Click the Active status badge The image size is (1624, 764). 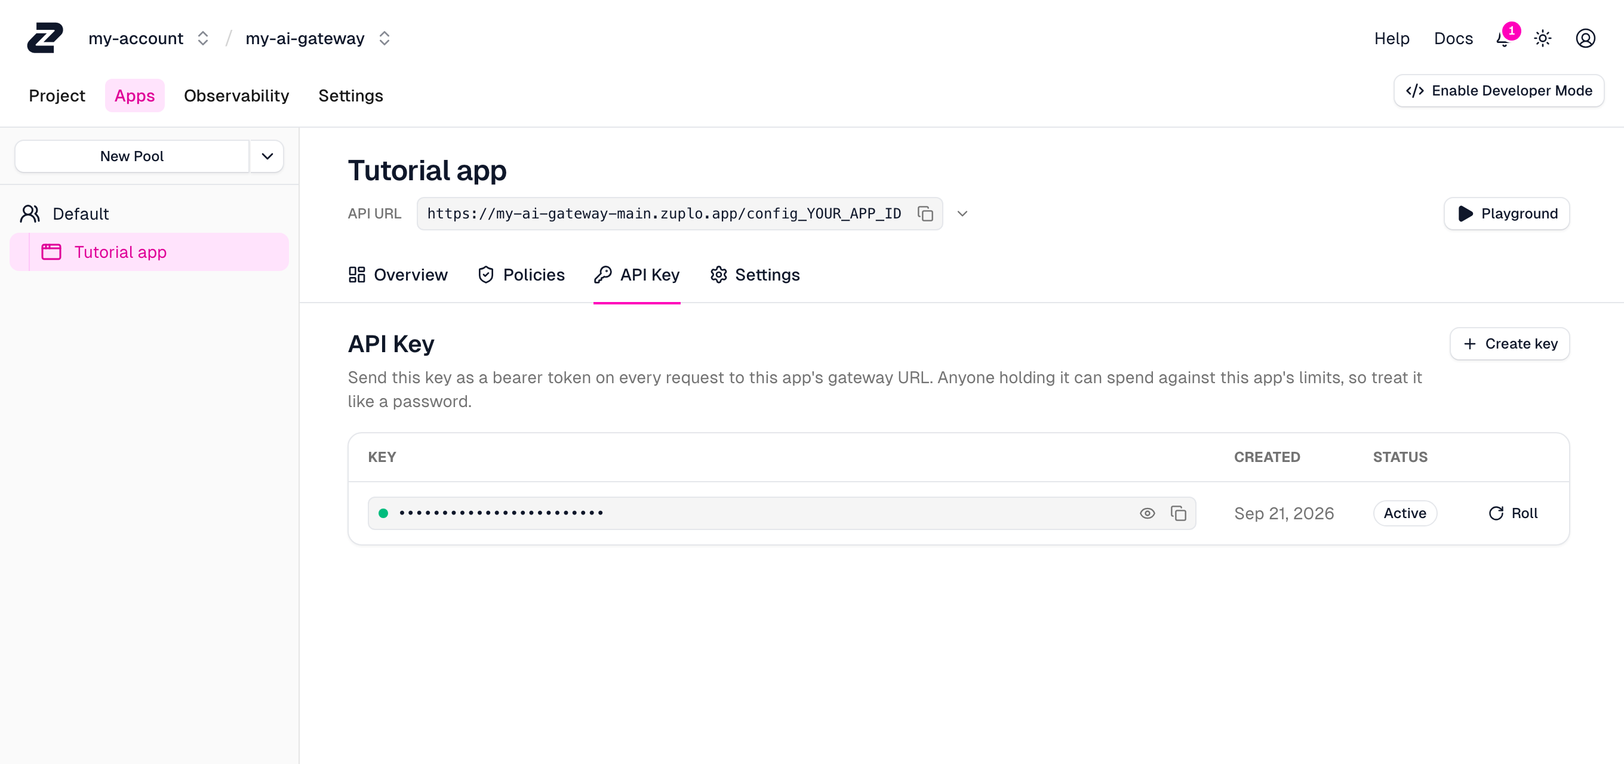click(1405, 513)
